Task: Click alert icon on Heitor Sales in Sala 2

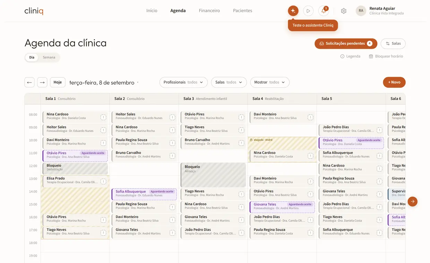Action: point(172,117)
